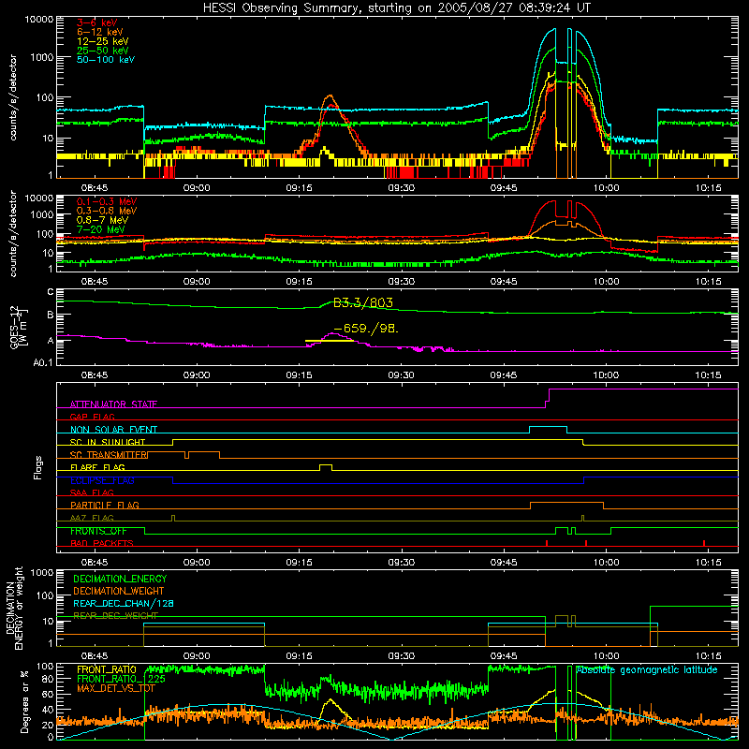Click the -659./98. position annotation
This screenshot has height=749, width=749.
coord(366,329)
